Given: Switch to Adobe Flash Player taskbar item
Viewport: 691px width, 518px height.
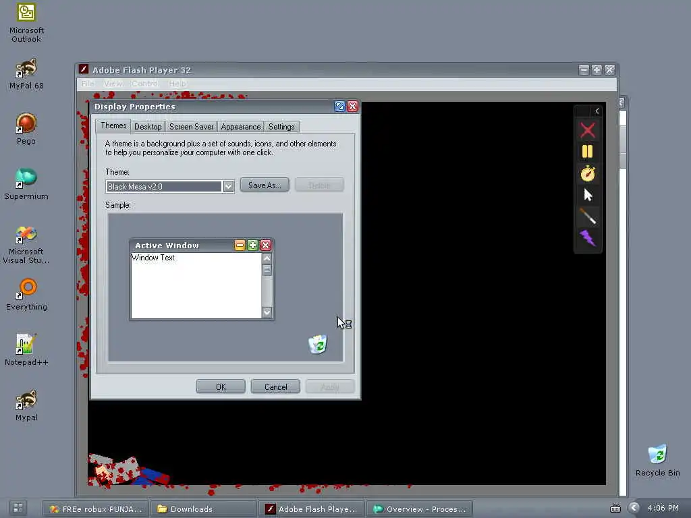Looking at the screenshot, I should click(312, 509).
